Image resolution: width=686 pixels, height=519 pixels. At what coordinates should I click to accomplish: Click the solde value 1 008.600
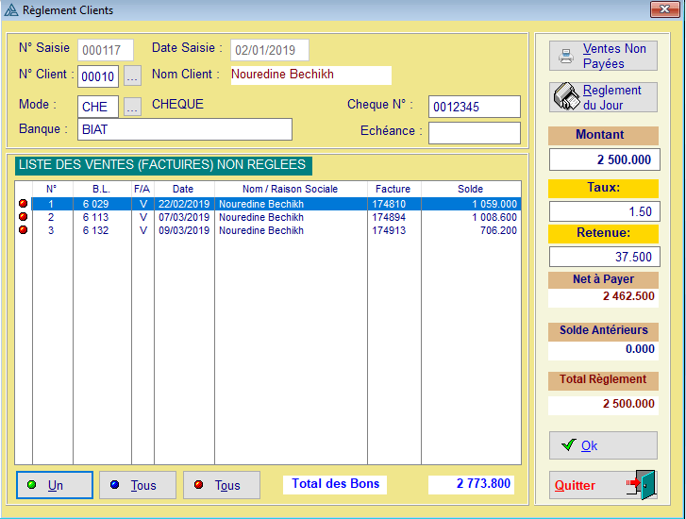click(494, 217)
